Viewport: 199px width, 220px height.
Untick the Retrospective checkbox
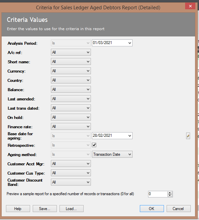(94, 145)
